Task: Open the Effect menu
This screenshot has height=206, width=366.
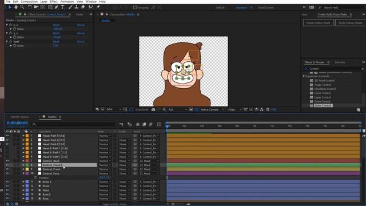Action: (54, 2)
